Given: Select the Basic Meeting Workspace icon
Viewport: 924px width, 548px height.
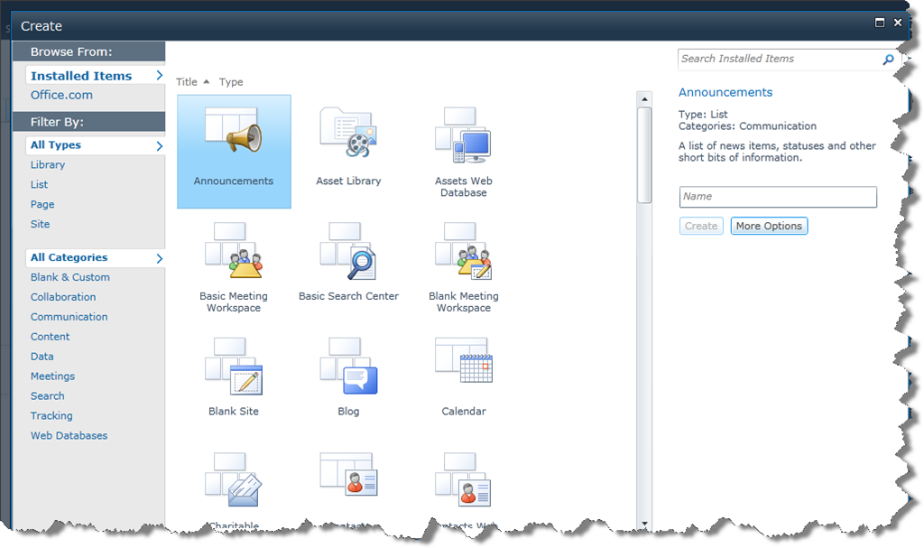Looking at the screenshot, I should pos(233,252).
